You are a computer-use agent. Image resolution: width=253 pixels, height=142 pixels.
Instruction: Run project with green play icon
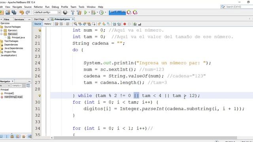85,12
